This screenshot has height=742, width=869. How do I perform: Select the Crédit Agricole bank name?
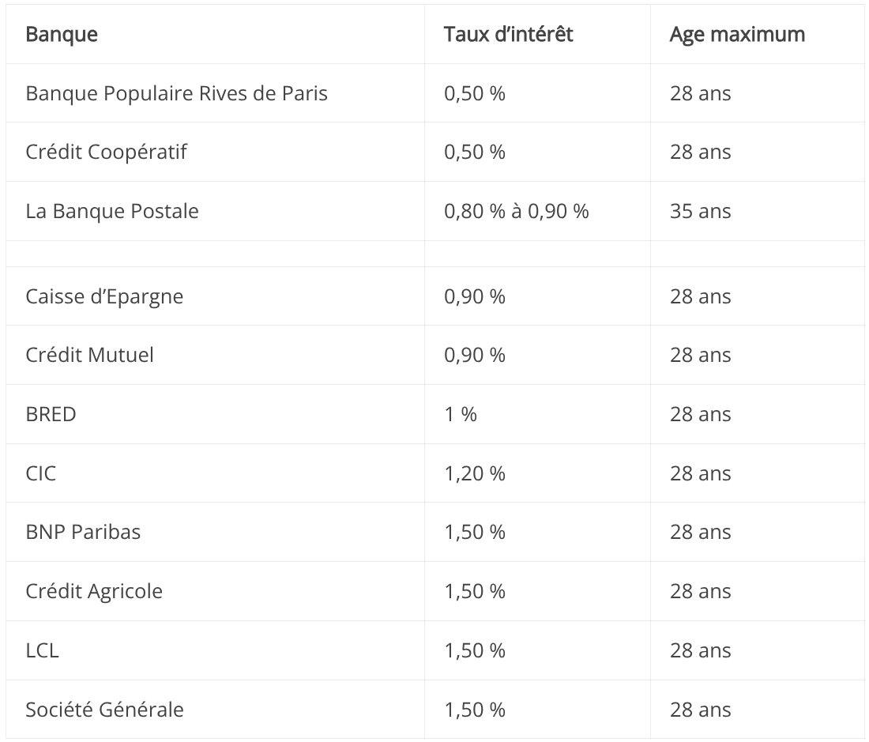coord(94,591)
